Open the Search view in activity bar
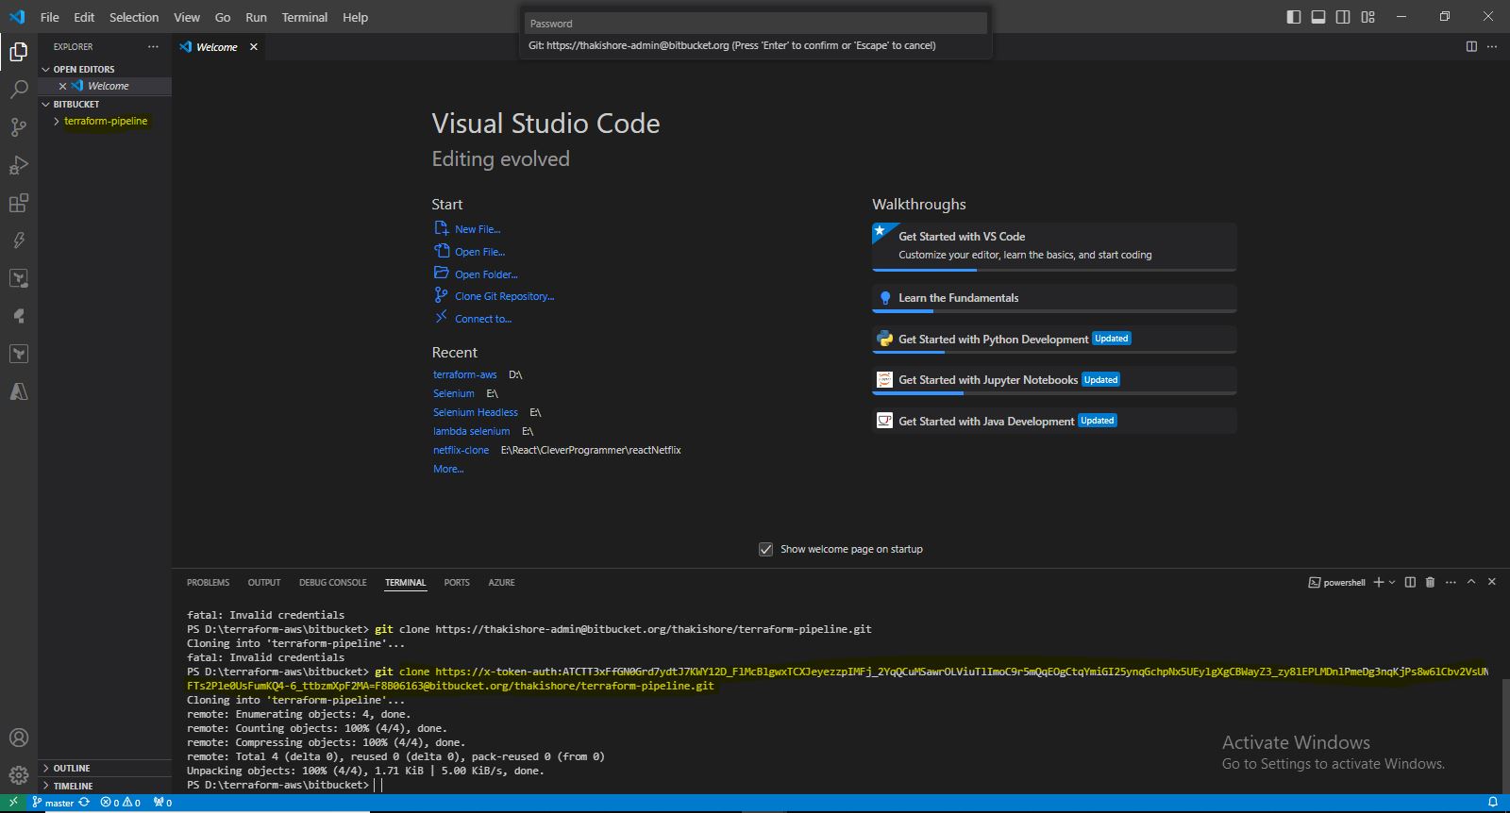 point(19,90)
